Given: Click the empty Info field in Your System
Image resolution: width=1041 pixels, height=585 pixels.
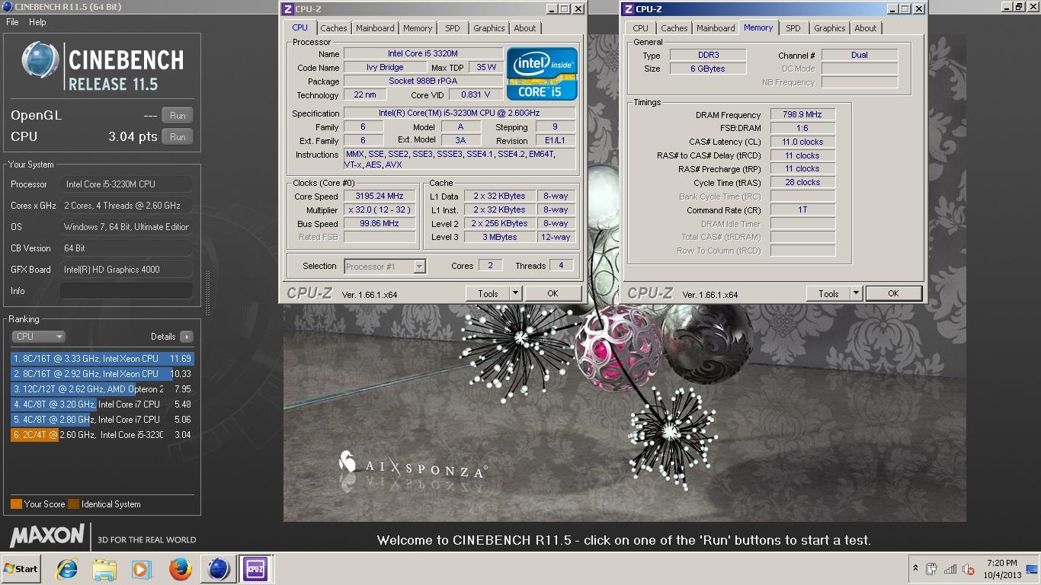Looking at the screenshot, I should click(x=127, y=291).
